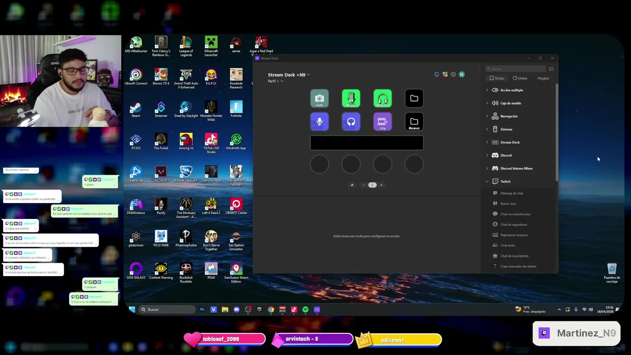
Task: Select the green Discord headphones key
Action: click(383, 98)
